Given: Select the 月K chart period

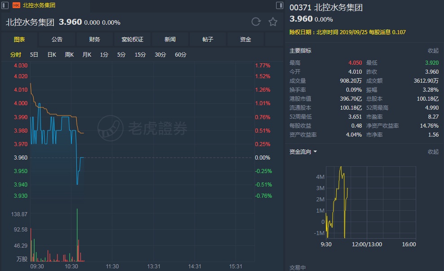Looking at the screenshot, I should [x=87, y=55].
